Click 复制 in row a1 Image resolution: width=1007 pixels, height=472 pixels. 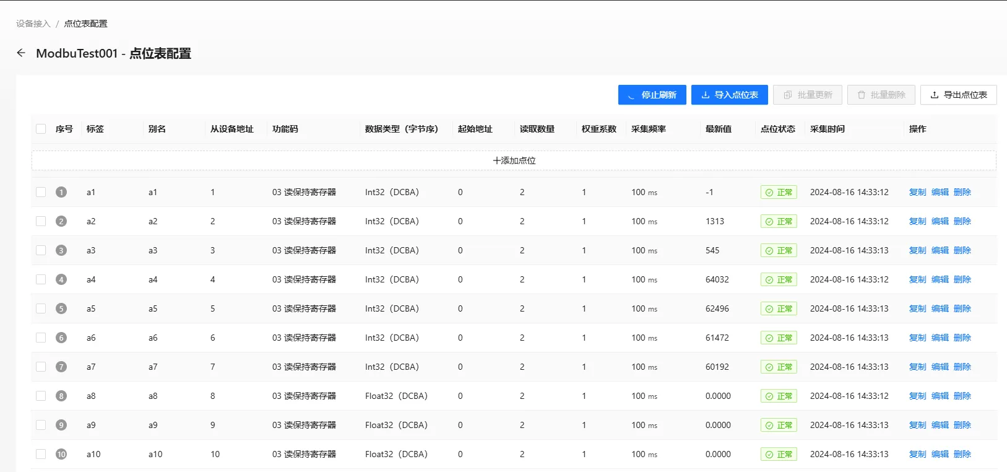click(917, 192)
